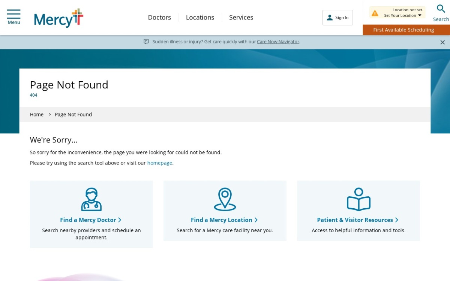Go to Home breadcrumb link
Screen dimensions: 450x281
37,114
